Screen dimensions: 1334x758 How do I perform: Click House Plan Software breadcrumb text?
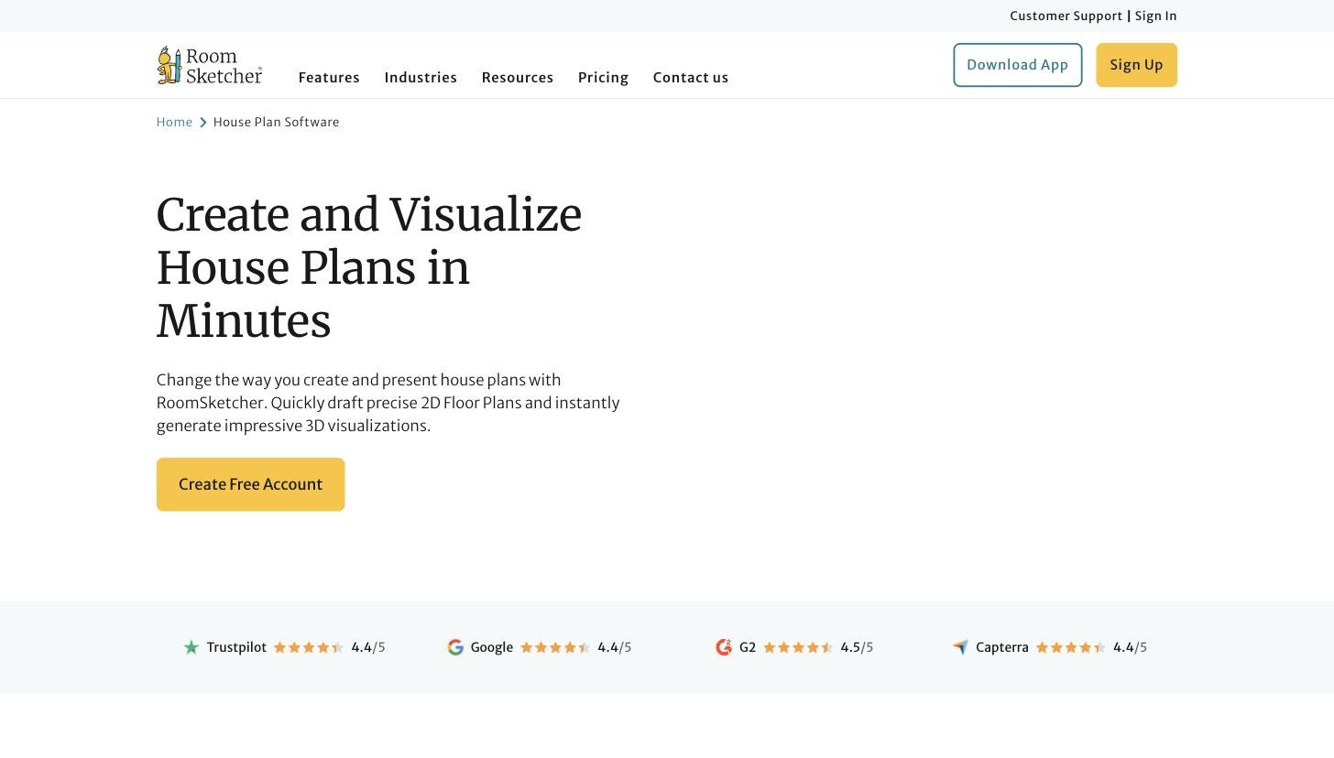276,122
